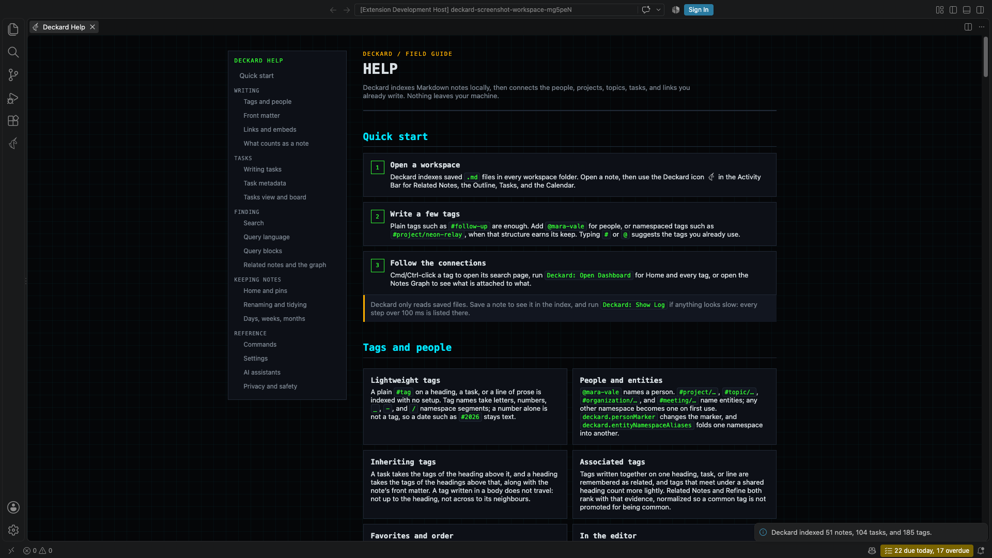Open the Manage gear icon

click(x=13, y=530)
